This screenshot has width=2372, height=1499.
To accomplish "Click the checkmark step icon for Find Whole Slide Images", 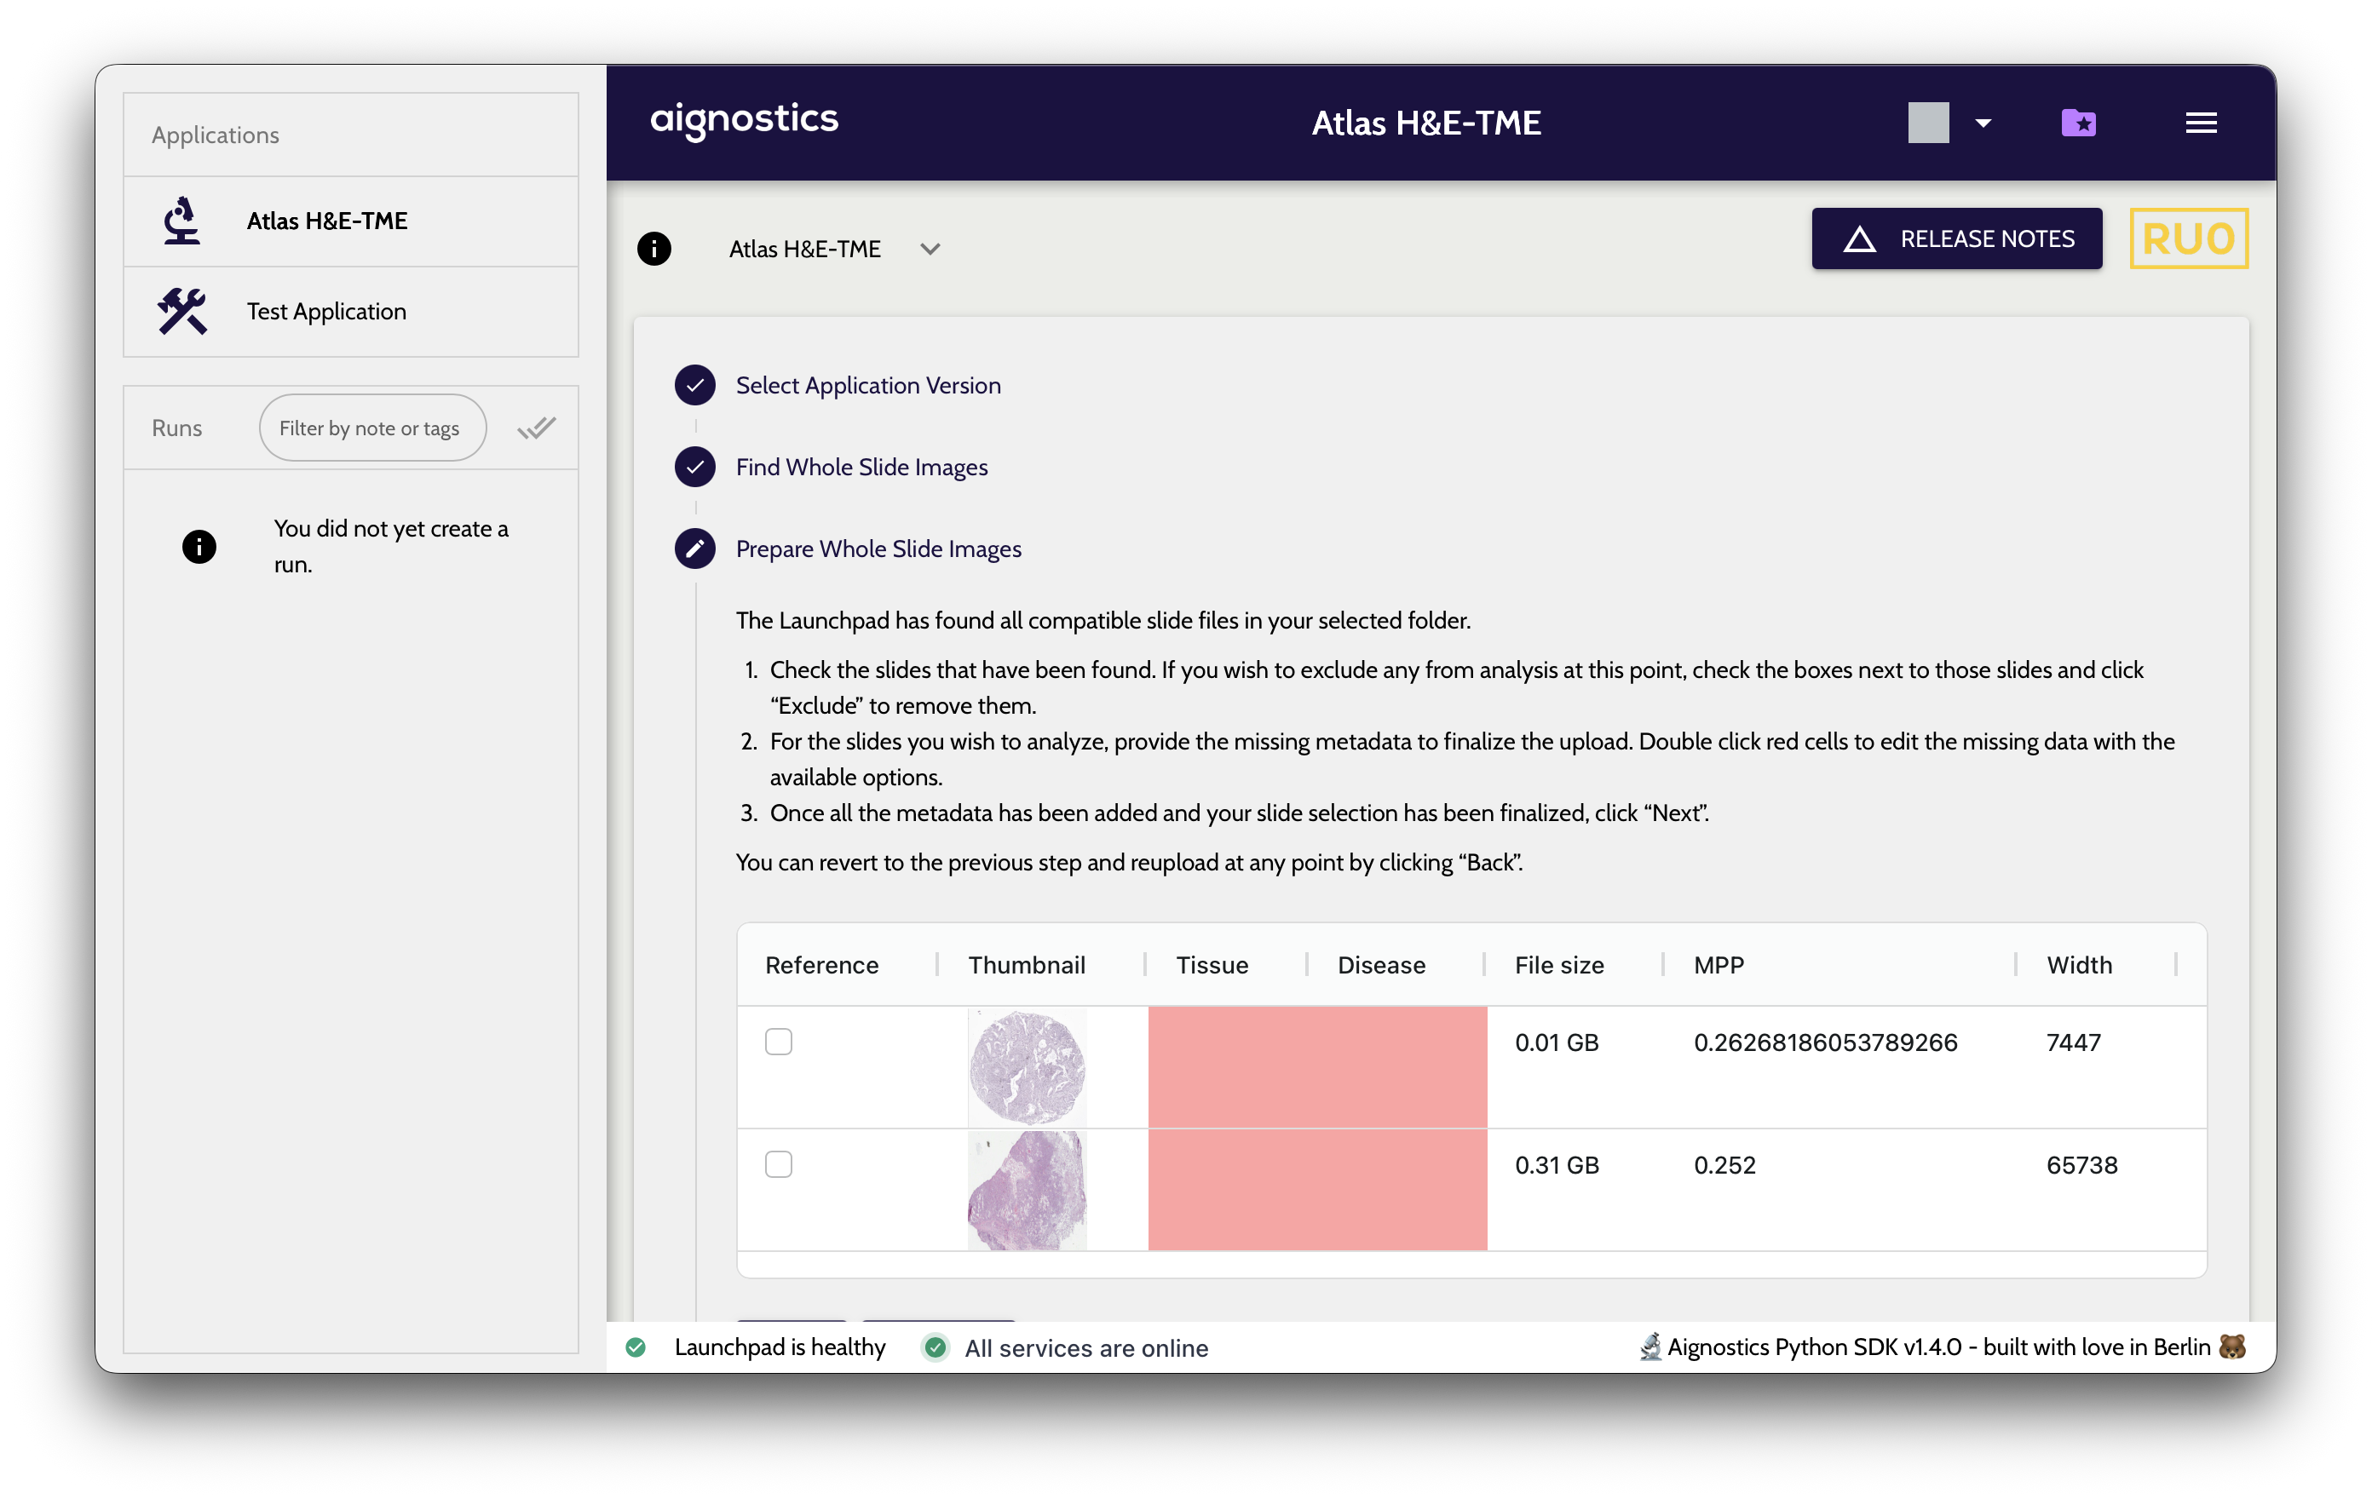I will 694,467.
